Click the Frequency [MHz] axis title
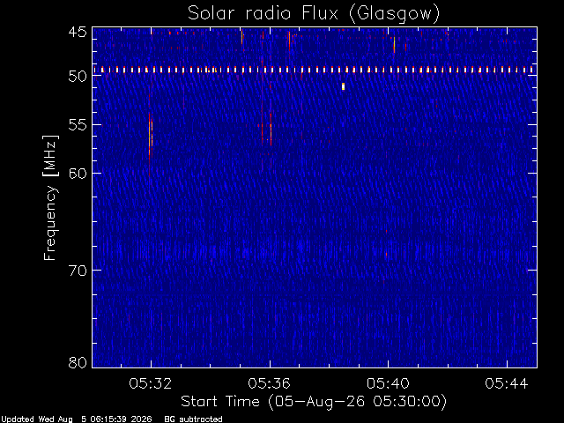The image size is (564, 423). (50, 197)
